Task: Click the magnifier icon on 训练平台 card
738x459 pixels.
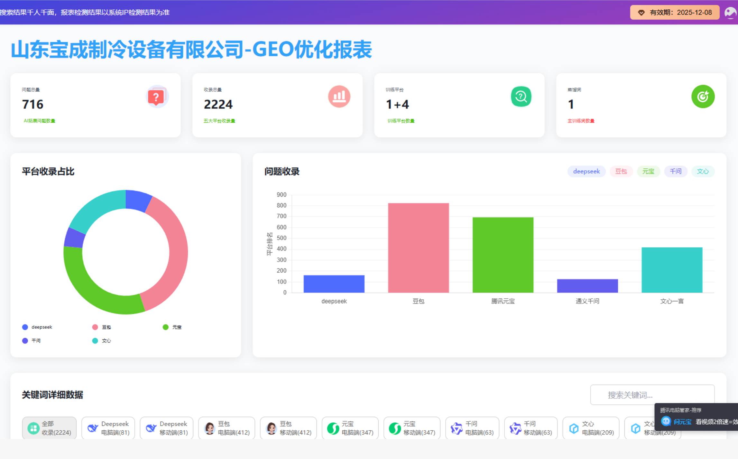Action: [521, 96]
